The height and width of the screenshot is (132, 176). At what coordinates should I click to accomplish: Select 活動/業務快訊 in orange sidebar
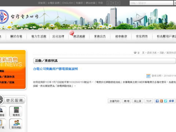tap(7, 77)
